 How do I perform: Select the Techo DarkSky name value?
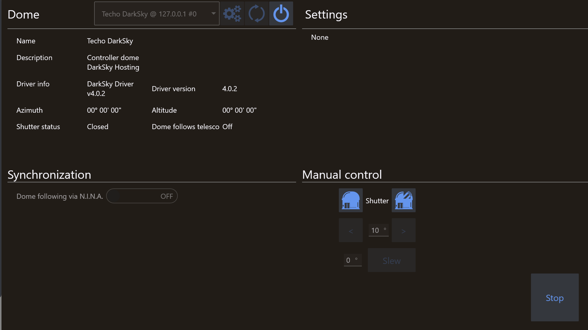[x=110, y=41]
